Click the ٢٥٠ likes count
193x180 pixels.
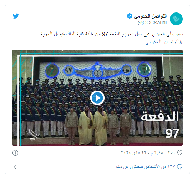tap(171, 152)
